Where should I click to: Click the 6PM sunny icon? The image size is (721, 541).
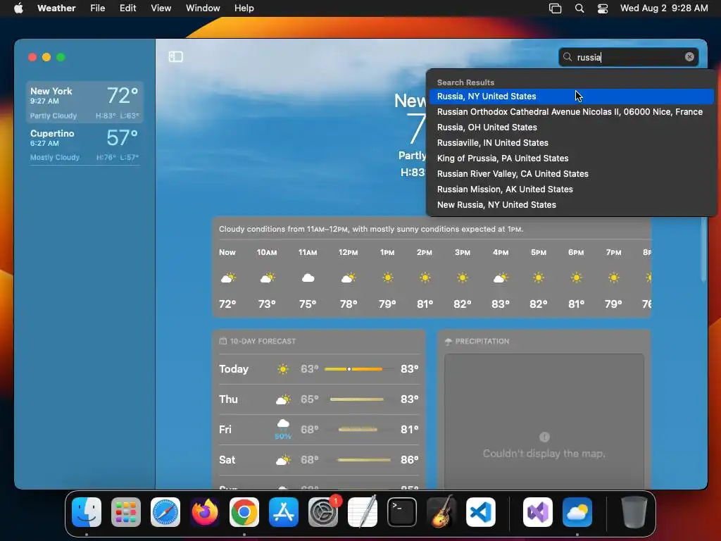(576, 278)
